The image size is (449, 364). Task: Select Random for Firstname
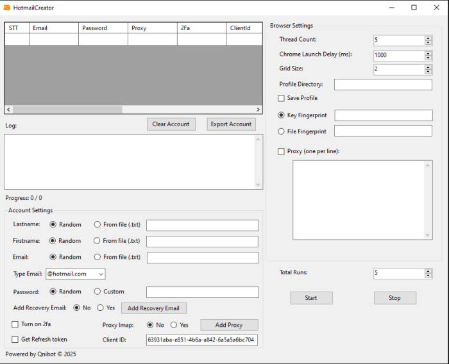pyautogui.click(x=53, y=241)
